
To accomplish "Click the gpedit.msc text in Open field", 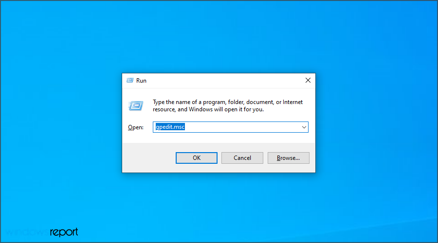I will point(170,127).
